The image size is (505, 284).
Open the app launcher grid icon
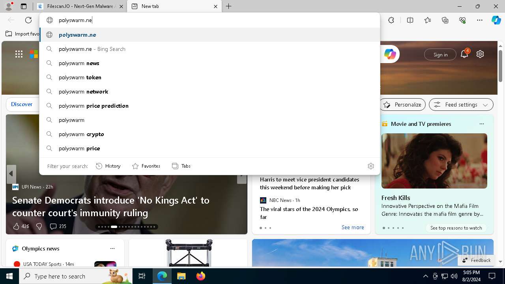pos(19,54)
